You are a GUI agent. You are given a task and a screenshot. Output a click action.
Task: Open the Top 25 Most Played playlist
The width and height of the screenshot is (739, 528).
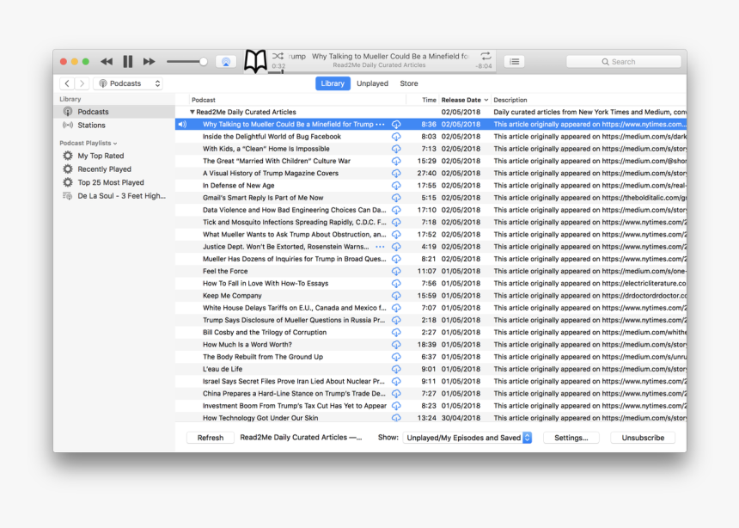point(113,182)
